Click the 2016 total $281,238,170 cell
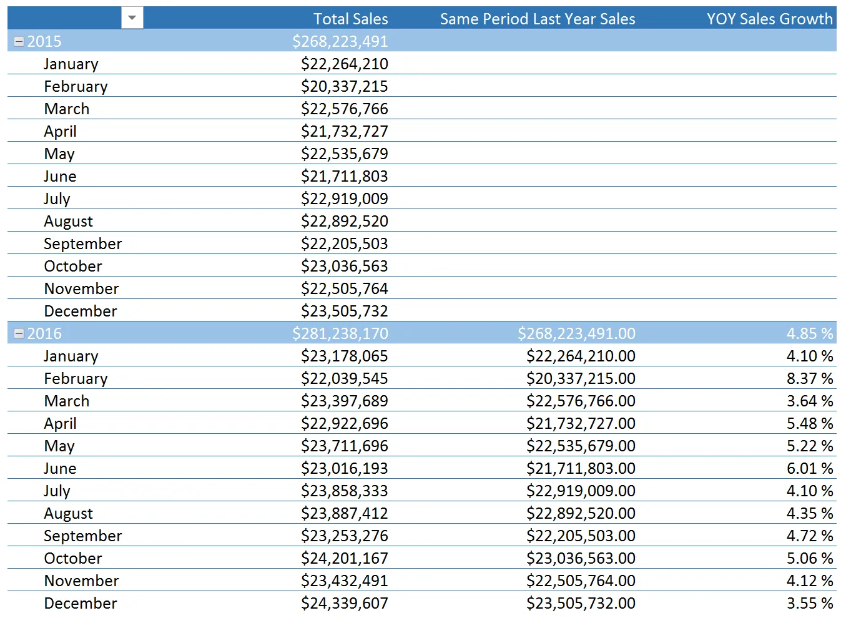This screenshot has height=618, width=851. pos(340,334)
